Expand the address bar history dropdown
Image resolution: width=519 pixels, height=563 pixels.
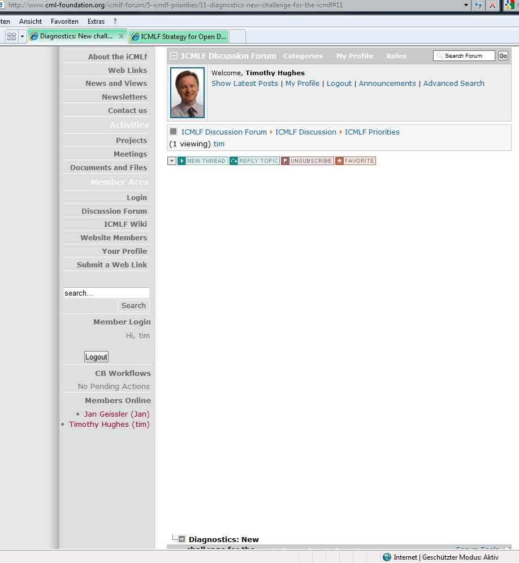(x=466, y=5)
